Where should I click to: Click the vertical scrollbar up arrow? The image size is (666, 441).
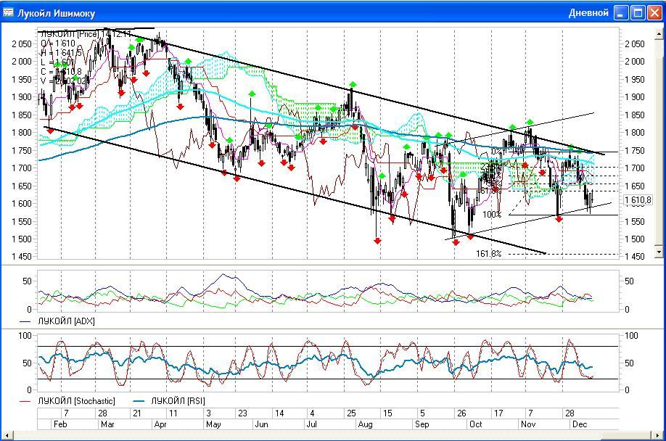[x=659, y=33]
